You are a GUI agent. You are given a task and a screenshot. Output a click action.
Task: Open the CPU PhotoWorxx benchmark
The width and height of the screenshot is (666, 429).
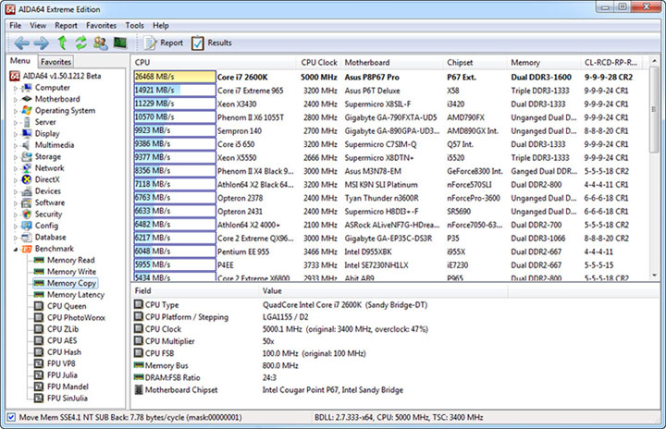pyautogui.click(x=77, y=317)
